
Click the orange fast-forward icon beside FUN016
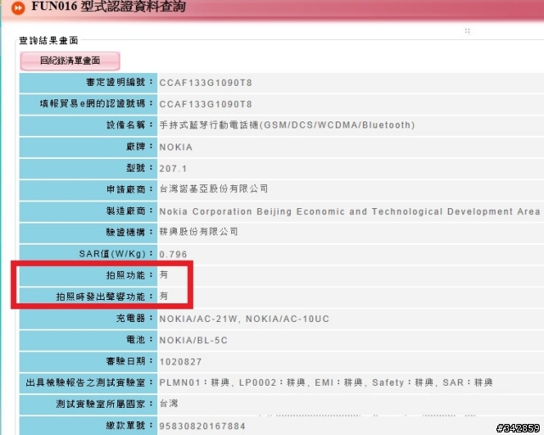pos(18,8)
